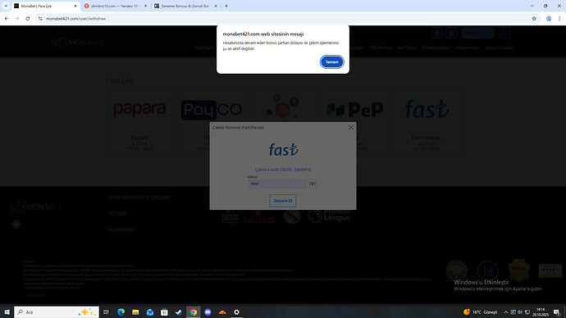Click the Apple app icon in header
Screen dimensions: 566x318
coord(451,33)
